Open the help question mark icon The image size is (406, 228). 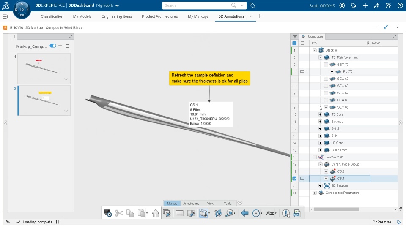(x=400, y=5)
